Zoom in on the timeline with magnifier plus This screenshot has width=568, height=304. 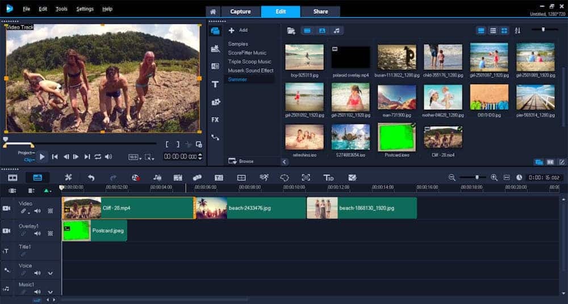[x=494, y=178]
